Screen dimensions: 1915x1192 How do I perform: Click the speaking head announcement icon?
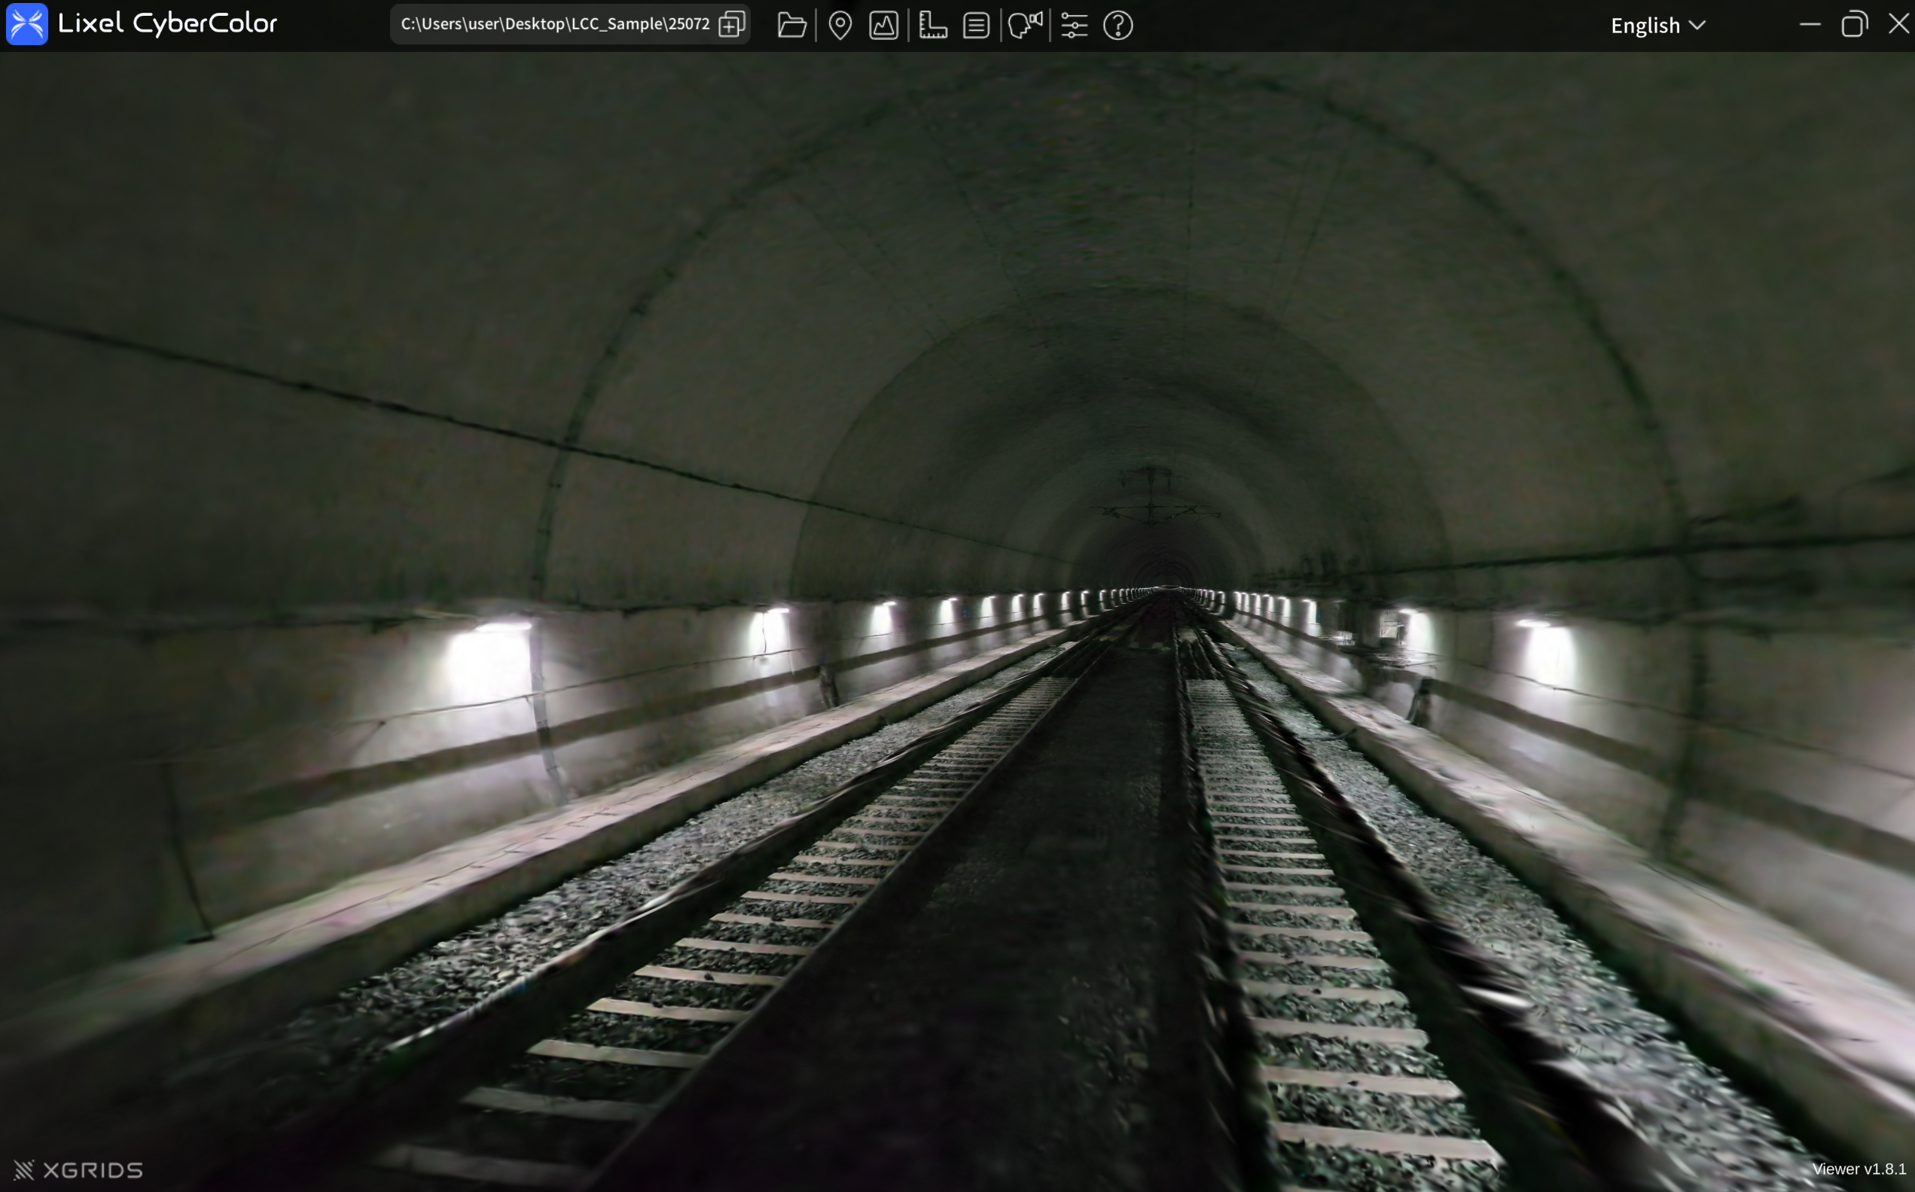pos(1025,26)
